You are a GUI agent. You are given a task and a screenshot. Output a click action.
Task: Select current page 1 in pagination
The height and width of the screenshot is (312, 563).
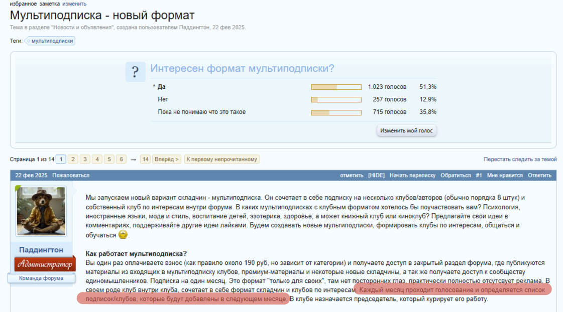click(61, 159)
